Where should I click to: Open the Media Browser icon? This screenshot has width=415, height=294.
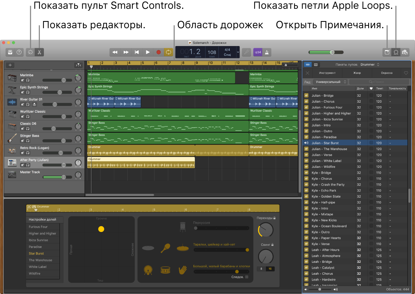406,52
